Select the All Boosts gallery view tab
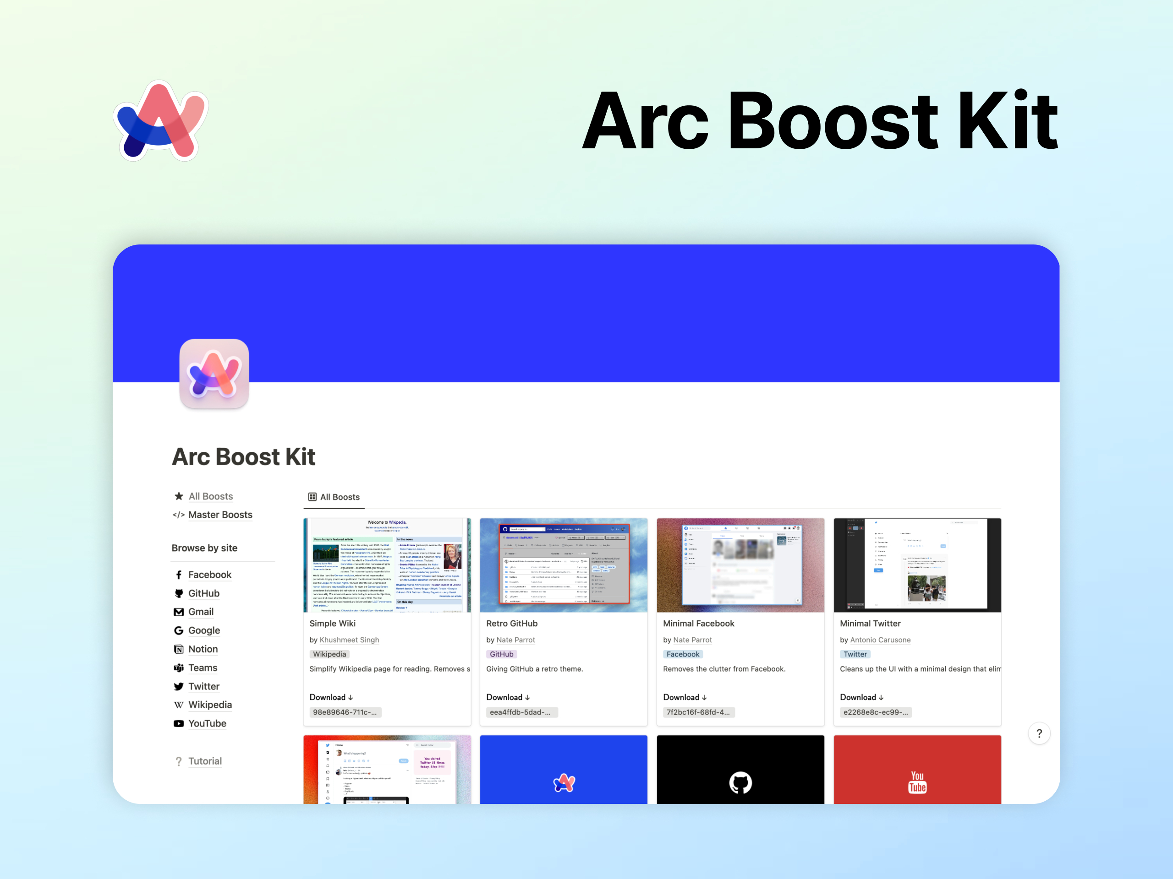This screenshot has width=1173, height=879. point(334,497)
